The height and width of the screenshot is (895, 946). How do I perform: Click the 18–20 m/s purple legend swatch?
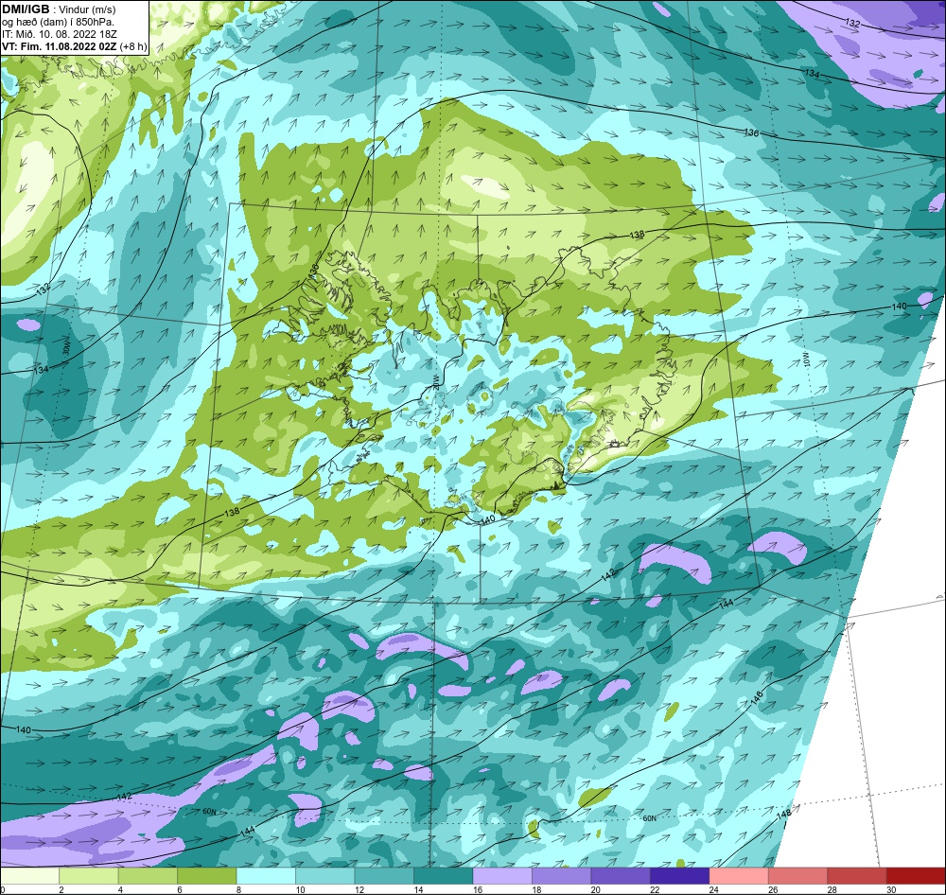click(562, 876)
